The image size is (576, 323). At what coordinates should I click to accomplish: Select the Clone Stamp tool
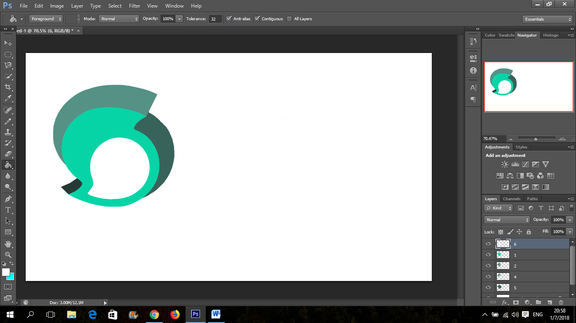(8, 132)
